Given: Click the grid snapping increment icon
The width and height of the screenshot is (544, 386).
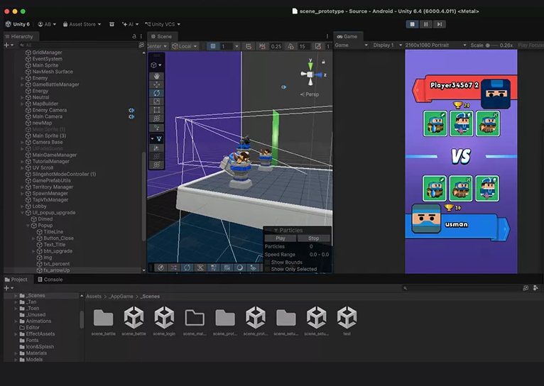Looking at the screenshot, I should point(249,46).
